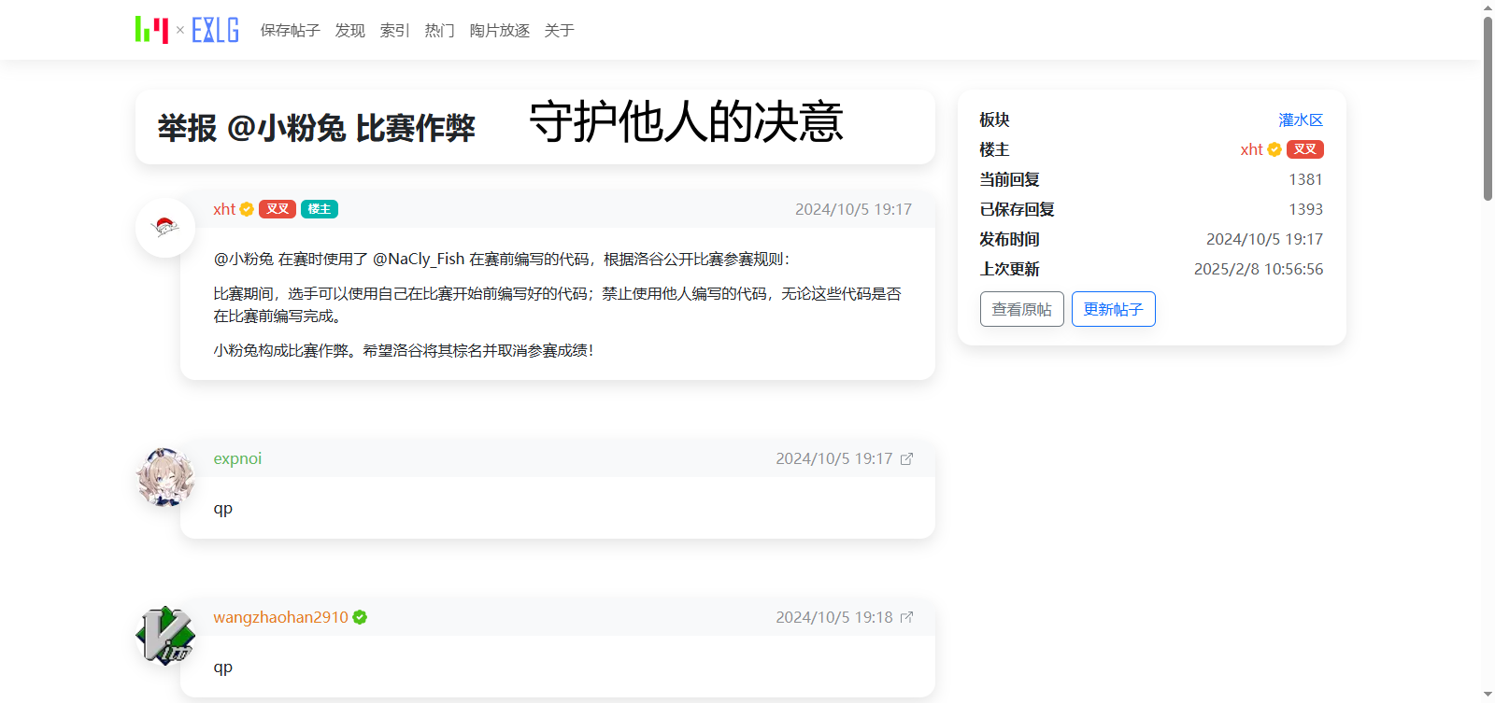Open the 保存帖子 menu item

coord(290,31)
